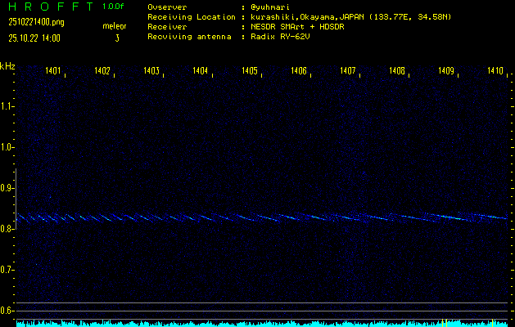Click the 1.1 frequency axis label

pyautogui.click(x=7, y=106)
